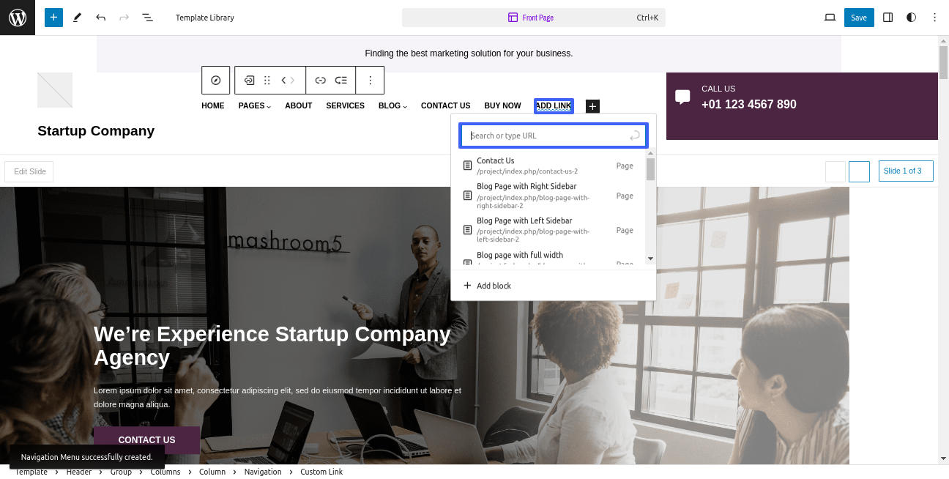Toggle the link chain toolbar icon

320,81
